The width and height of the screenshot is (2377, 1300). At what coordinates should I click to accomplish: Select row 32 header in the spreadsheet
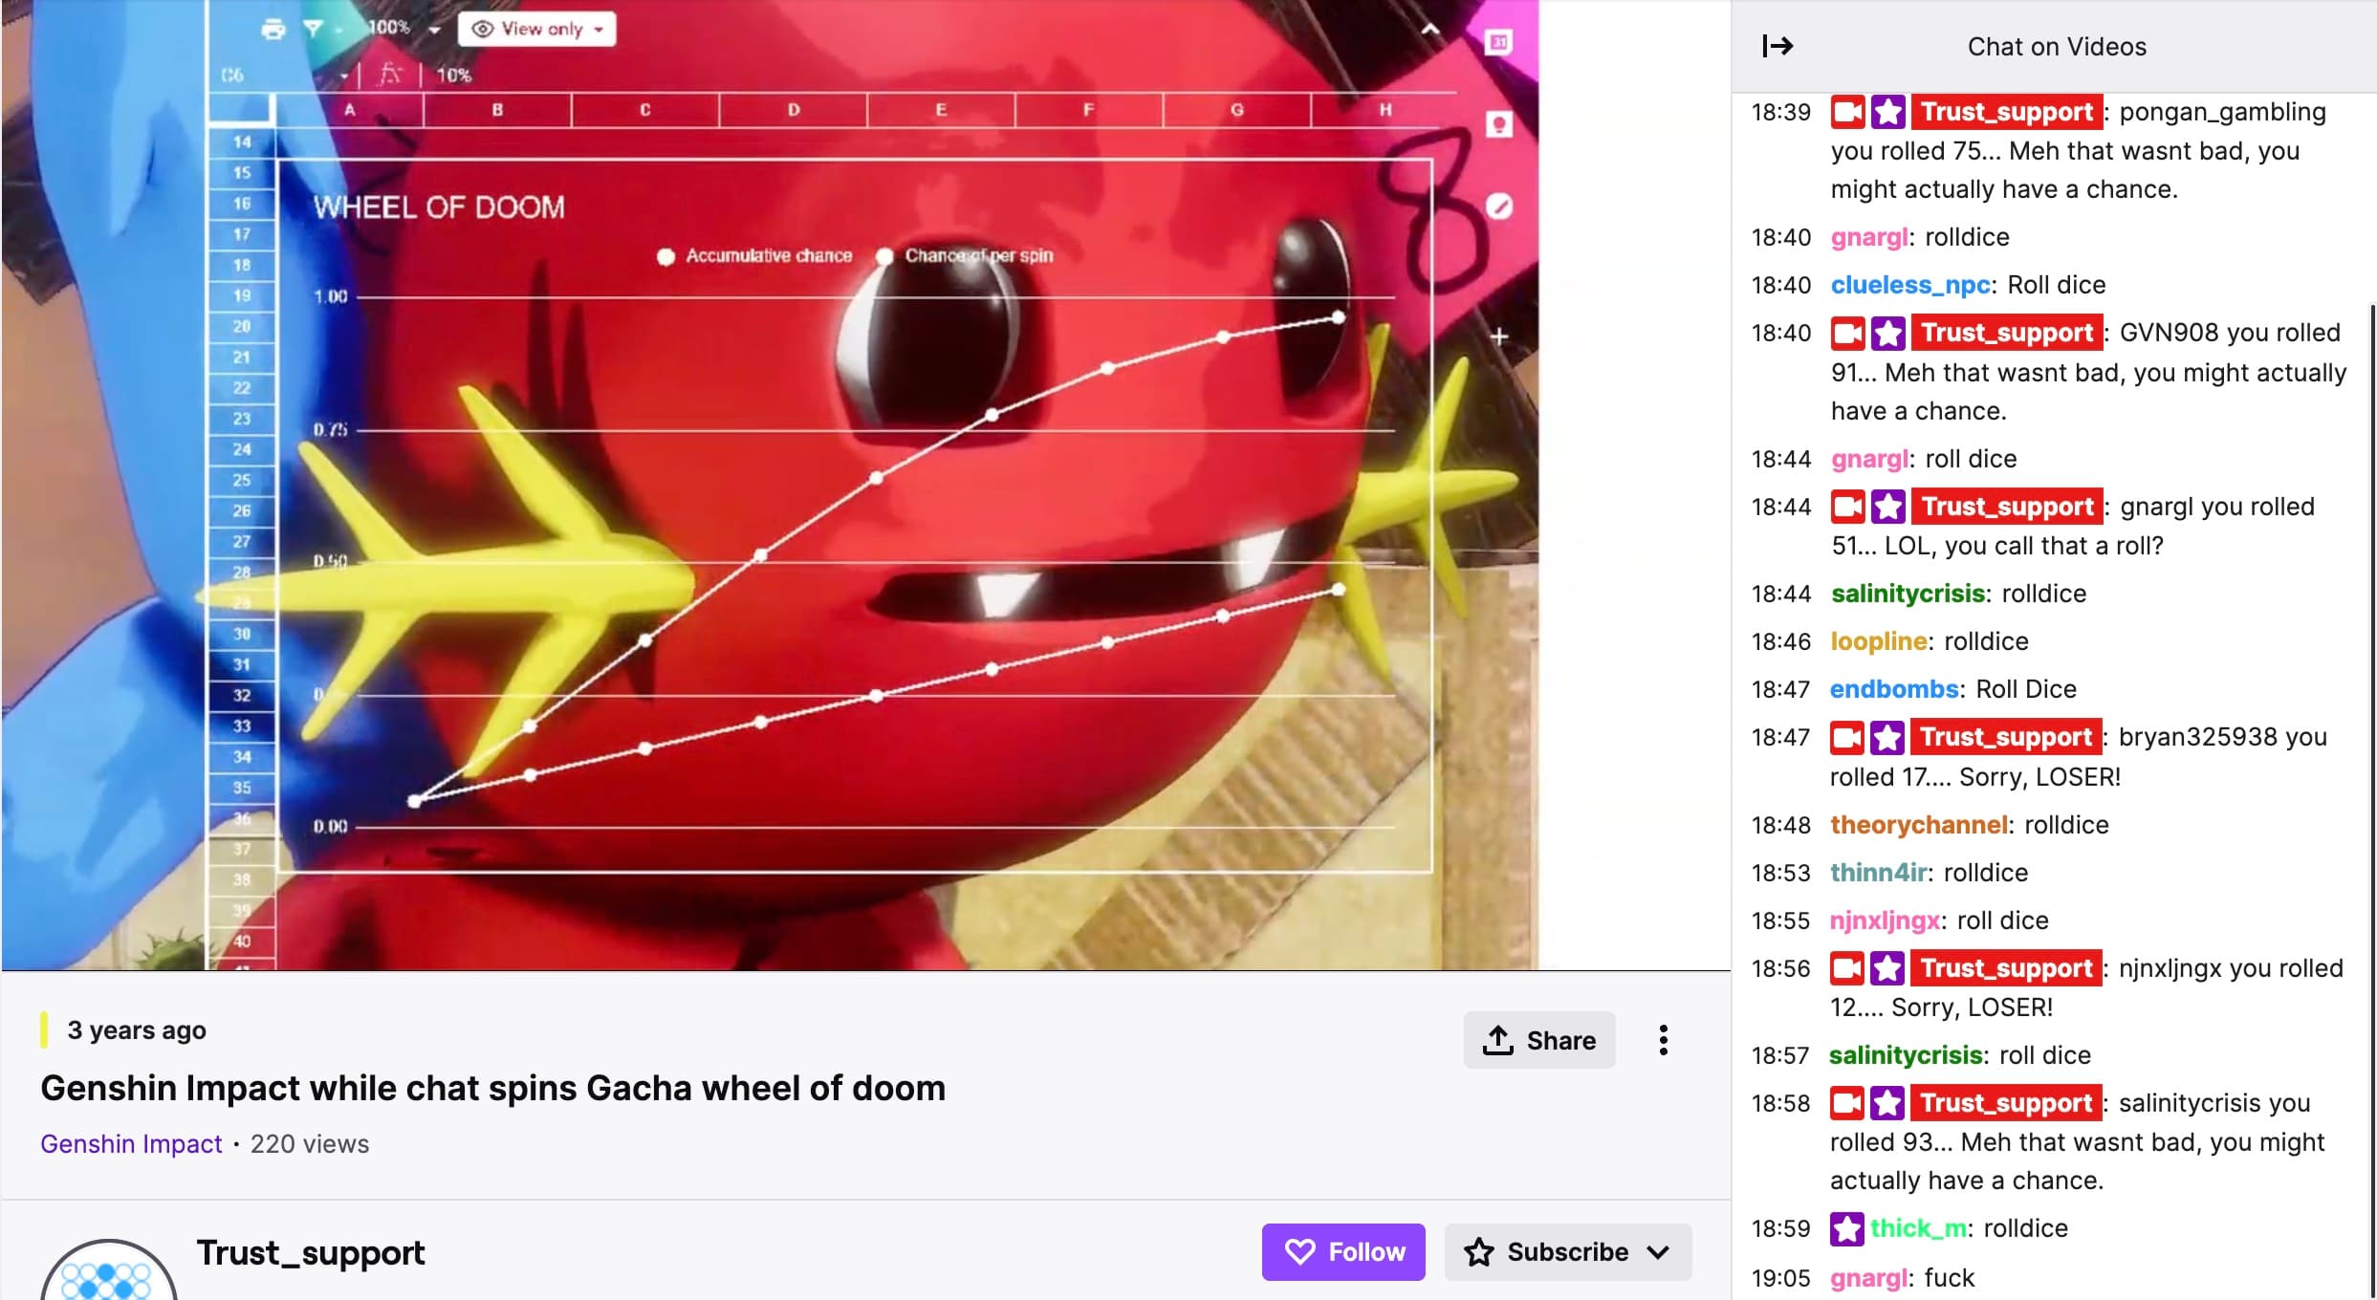(x=242, y=695)
